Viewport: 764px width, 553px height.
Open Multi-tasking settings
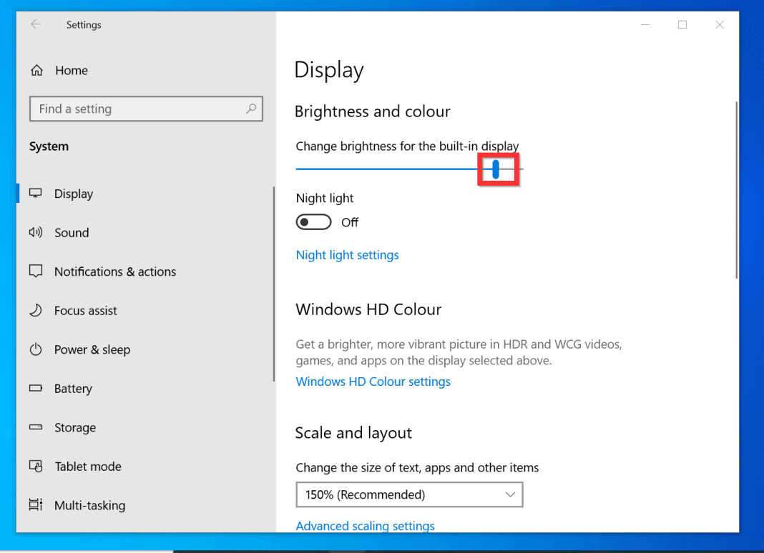click(x=89, y=505)
